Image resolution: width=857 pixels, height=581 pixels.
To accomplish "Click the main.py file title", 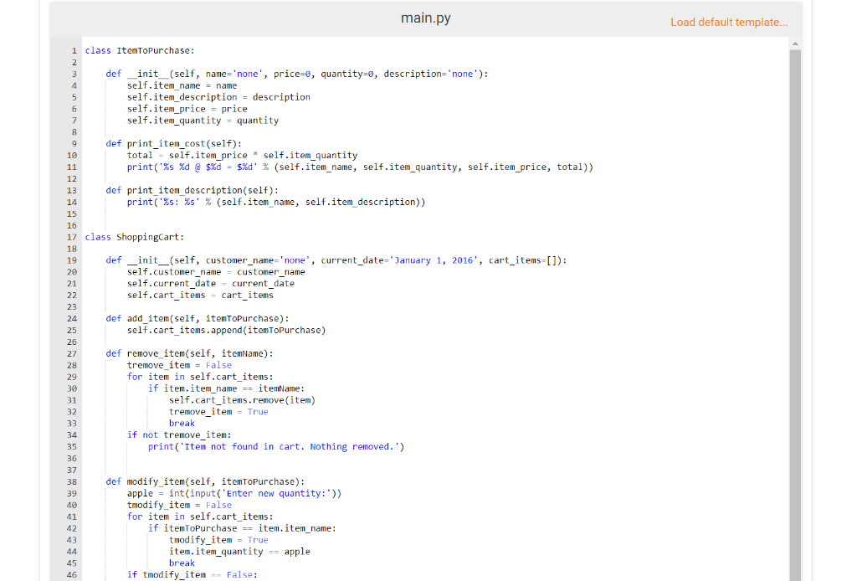I will tap(426, 18).
